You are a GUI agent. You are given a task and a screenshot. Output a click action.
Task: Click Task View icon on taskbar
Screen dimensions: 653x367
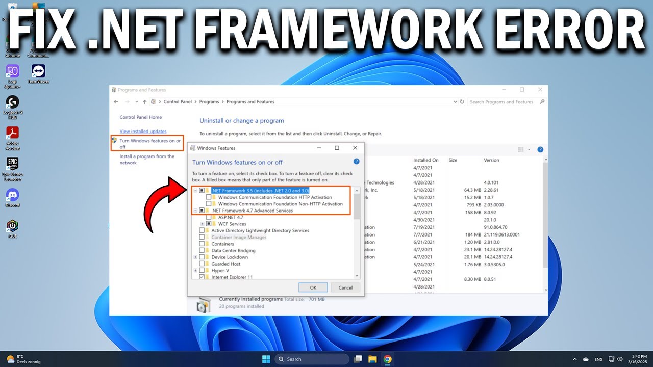pyautogui.click(x=358, y=359)
